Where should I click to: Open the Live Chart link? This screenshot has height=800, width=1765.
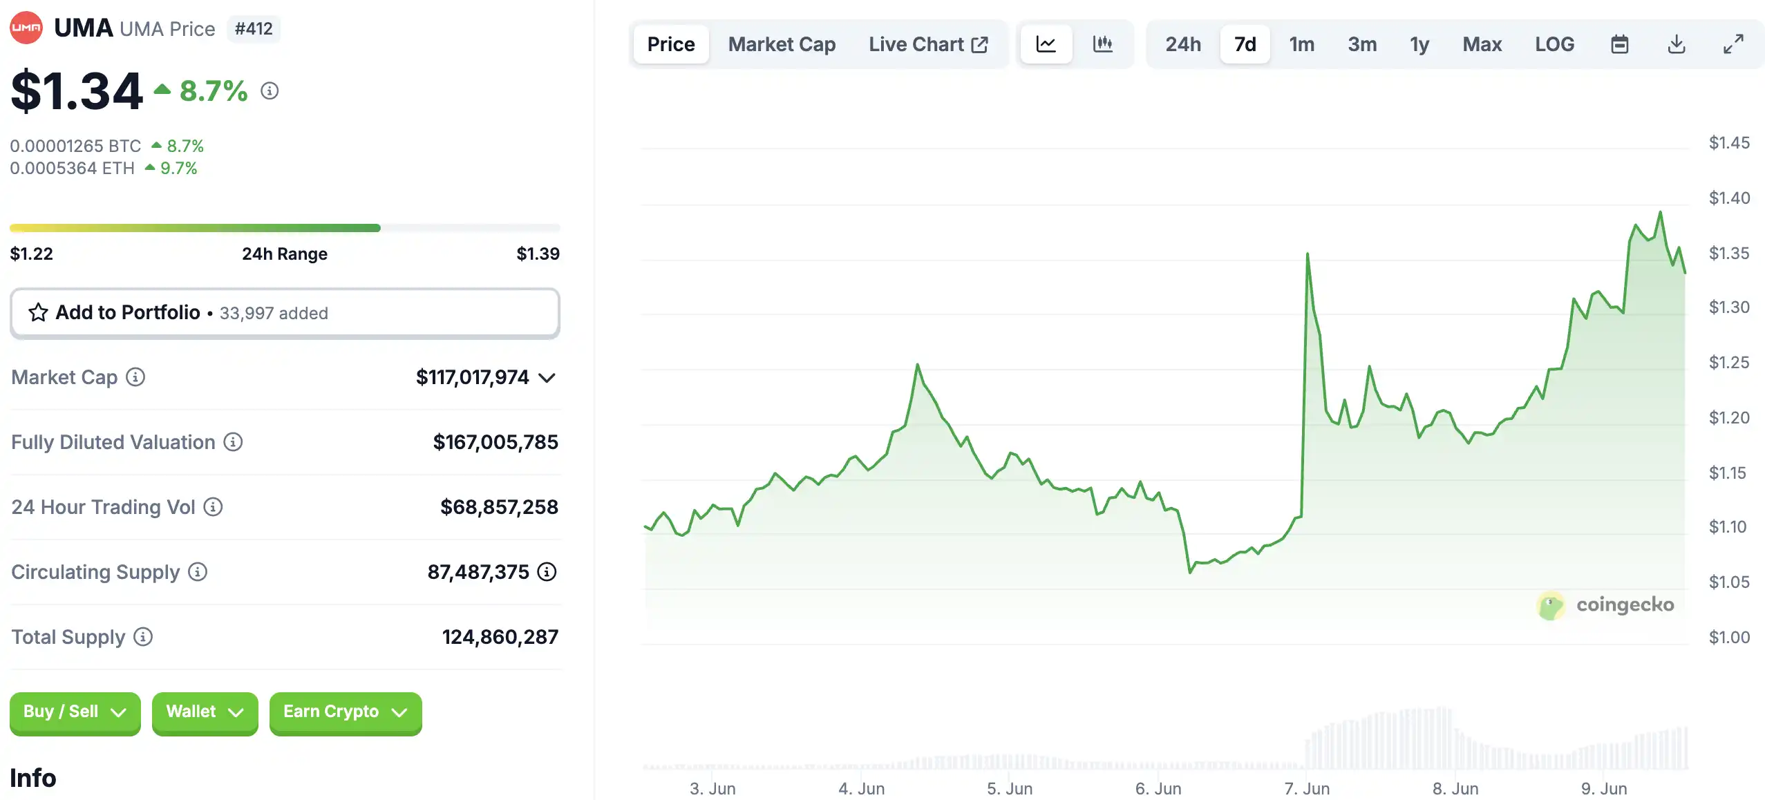click(927, 44)
